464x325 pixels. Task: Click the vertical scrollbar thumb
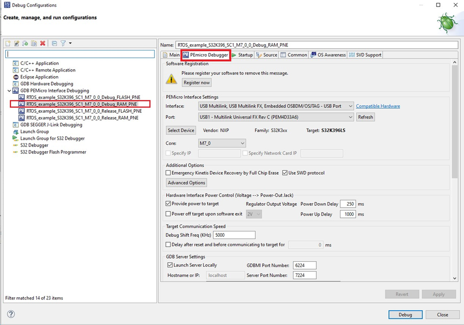click(455, 122)
